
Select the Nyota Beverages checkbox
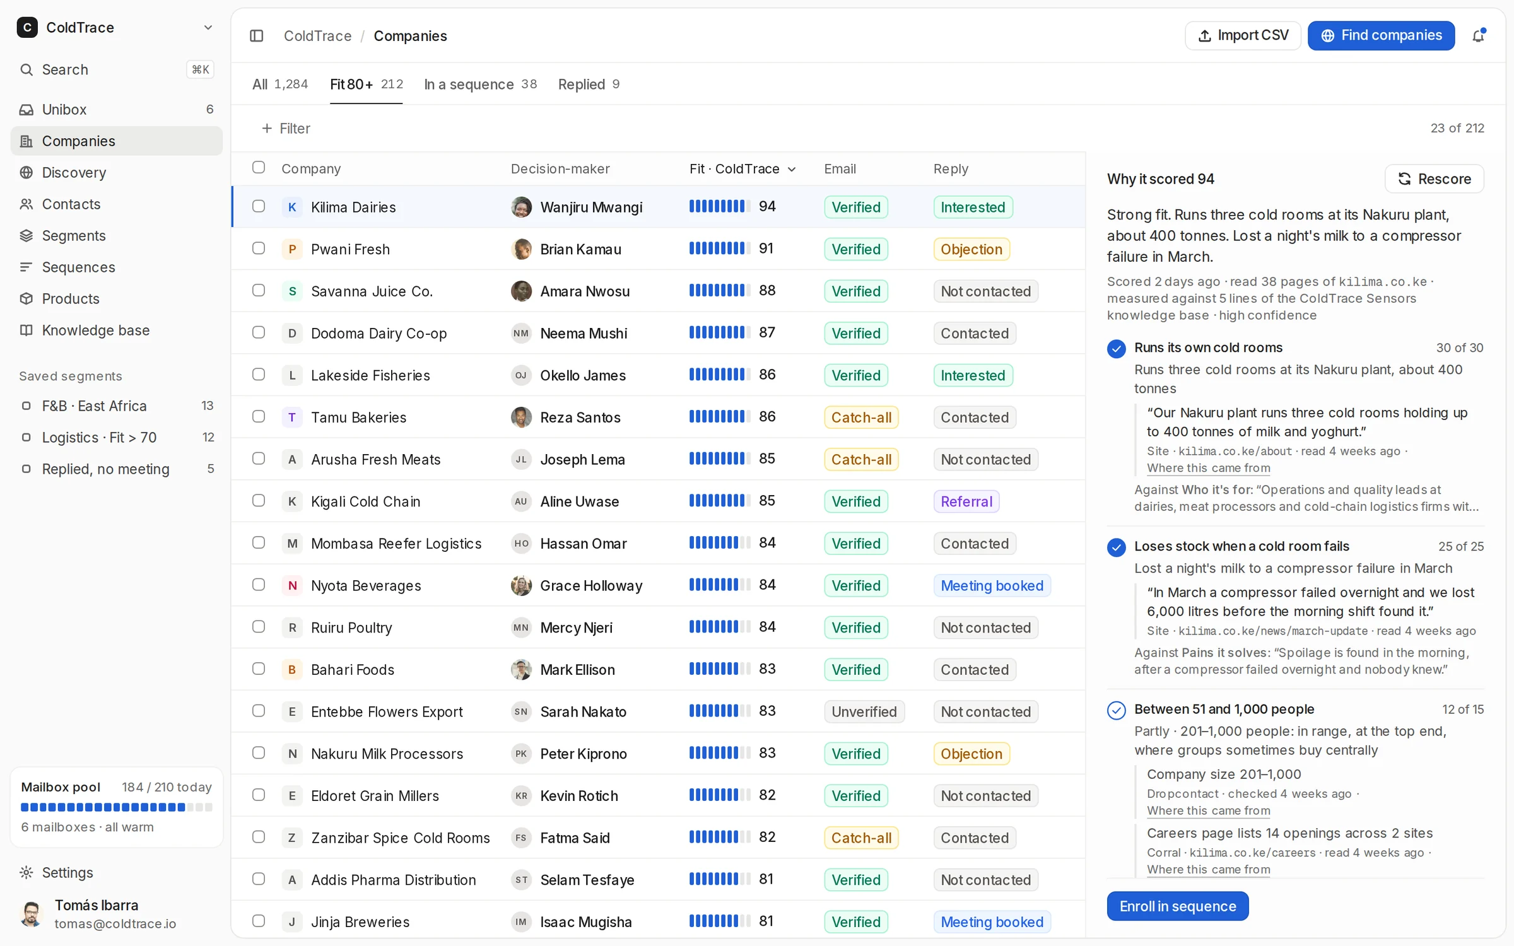pyautogui.click(x=259, y=585)
